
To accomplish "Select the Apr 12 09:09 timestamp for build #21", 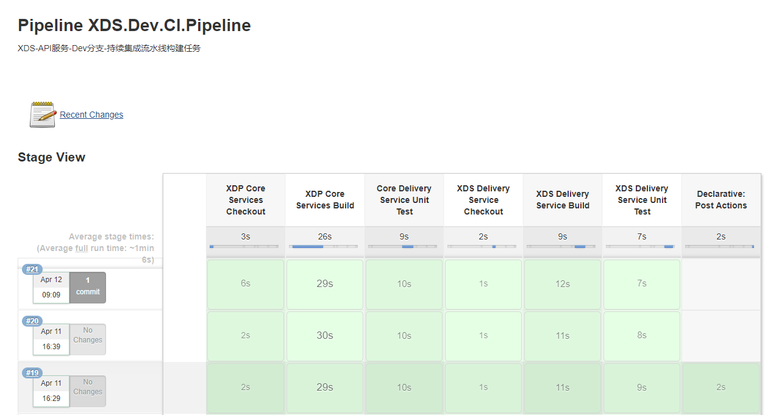I will (51, 286).
